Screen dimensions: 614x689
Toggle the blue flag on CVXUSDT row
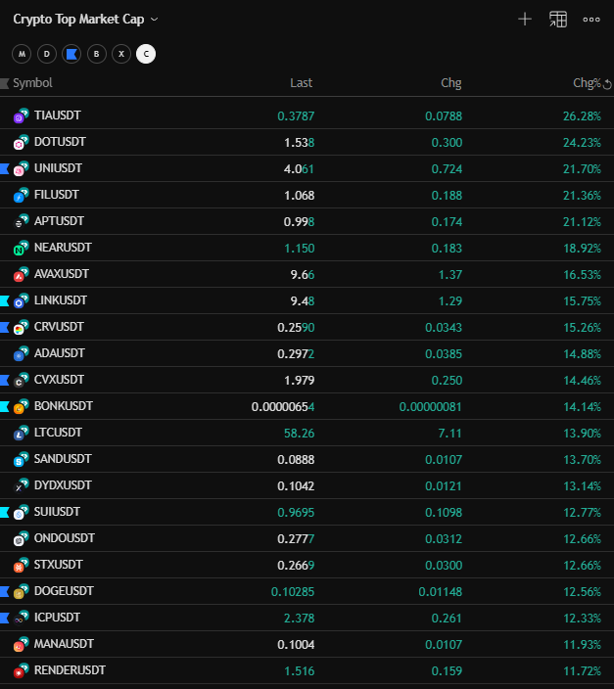point(4,380)
